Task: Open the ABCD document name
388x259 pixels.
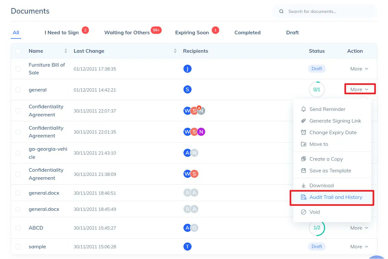Action: [36, 228]
